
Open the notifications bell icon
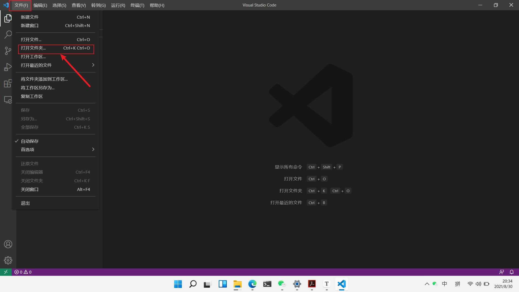coord(512,272)
